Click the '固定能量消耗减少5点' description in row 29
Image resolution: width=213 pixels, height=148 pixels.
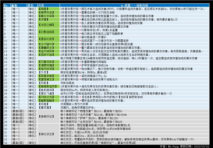pyautogui.click(x=95, y=125)
